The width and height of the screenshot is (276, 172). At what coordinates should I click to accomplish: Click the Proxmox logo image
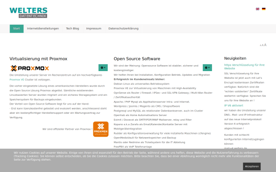pos(29,68)
